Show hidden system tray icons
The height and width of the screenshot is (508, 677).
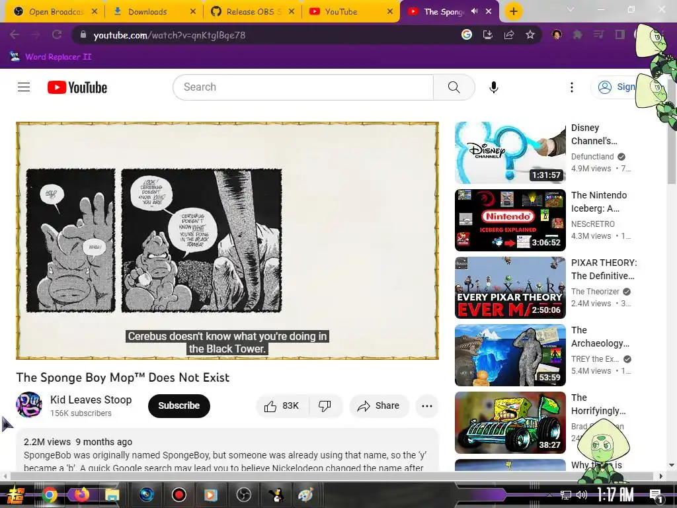point(549,495)
